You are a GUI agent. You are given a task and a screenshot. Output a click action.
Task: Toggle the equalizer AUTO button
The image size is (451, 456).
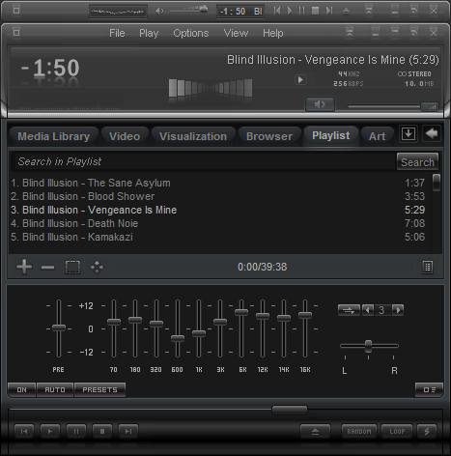(55, 390)
